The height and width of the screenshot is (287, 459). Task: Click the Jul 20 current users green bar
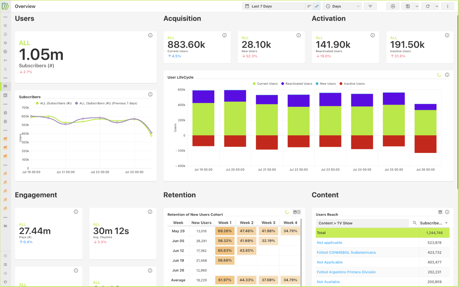(x=235, y=118)
